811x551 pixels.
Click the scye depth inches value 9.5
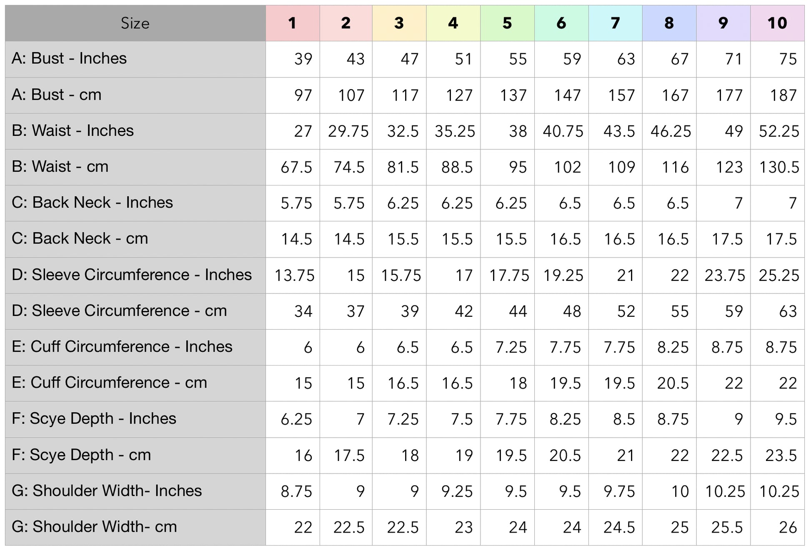point(786,419)
